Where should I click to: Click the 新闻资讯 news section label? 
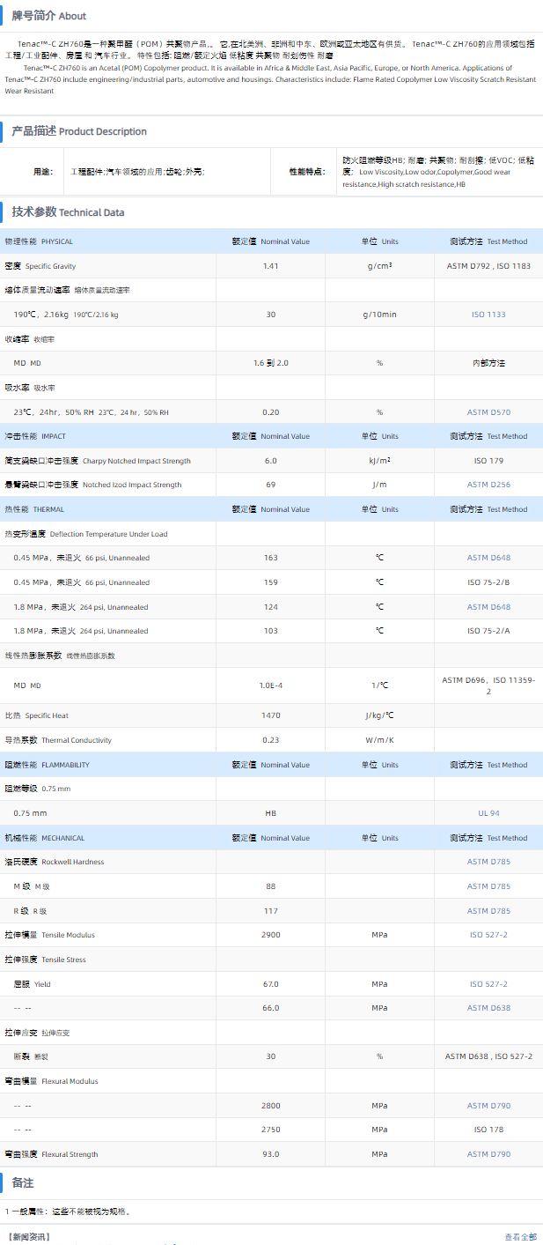pos(28,1237)
